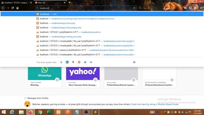
Task: Open the Firefox hamburger menu
Action: point(201,8)
